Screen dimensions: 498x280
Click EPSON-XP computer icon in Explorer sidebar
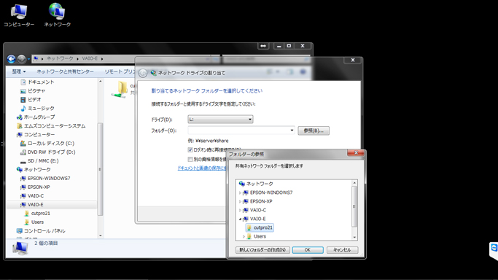tap(23, 187)
